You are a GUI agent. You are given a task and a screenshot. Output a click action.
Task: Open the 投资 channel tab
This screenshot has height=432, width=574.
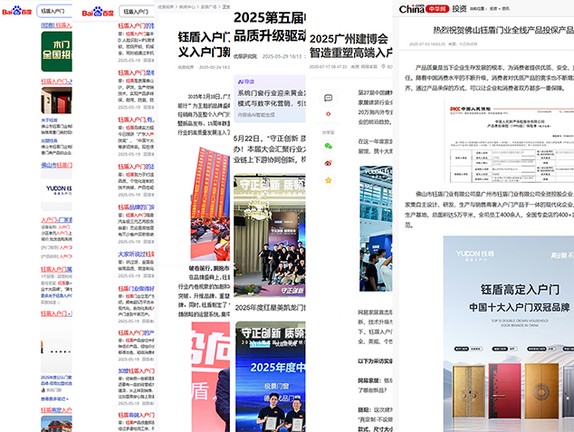click(460, 9)
